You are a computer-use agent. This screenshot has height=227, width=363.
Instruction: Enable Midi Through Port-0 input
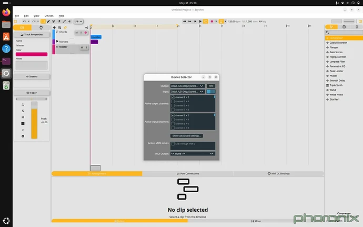click(173, 144)
